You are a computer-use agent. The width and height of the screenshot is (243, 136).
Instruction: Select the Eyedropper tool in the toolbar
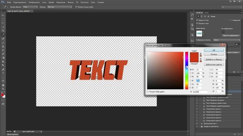pos(3,35)
